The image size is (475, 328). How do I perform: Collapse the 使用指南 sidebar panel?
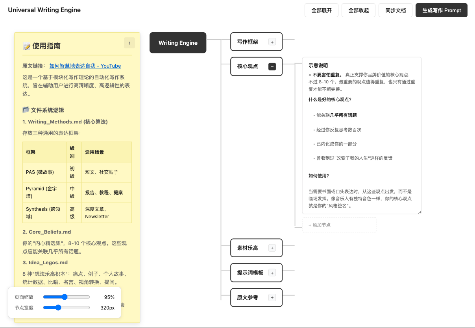point(129,43)
